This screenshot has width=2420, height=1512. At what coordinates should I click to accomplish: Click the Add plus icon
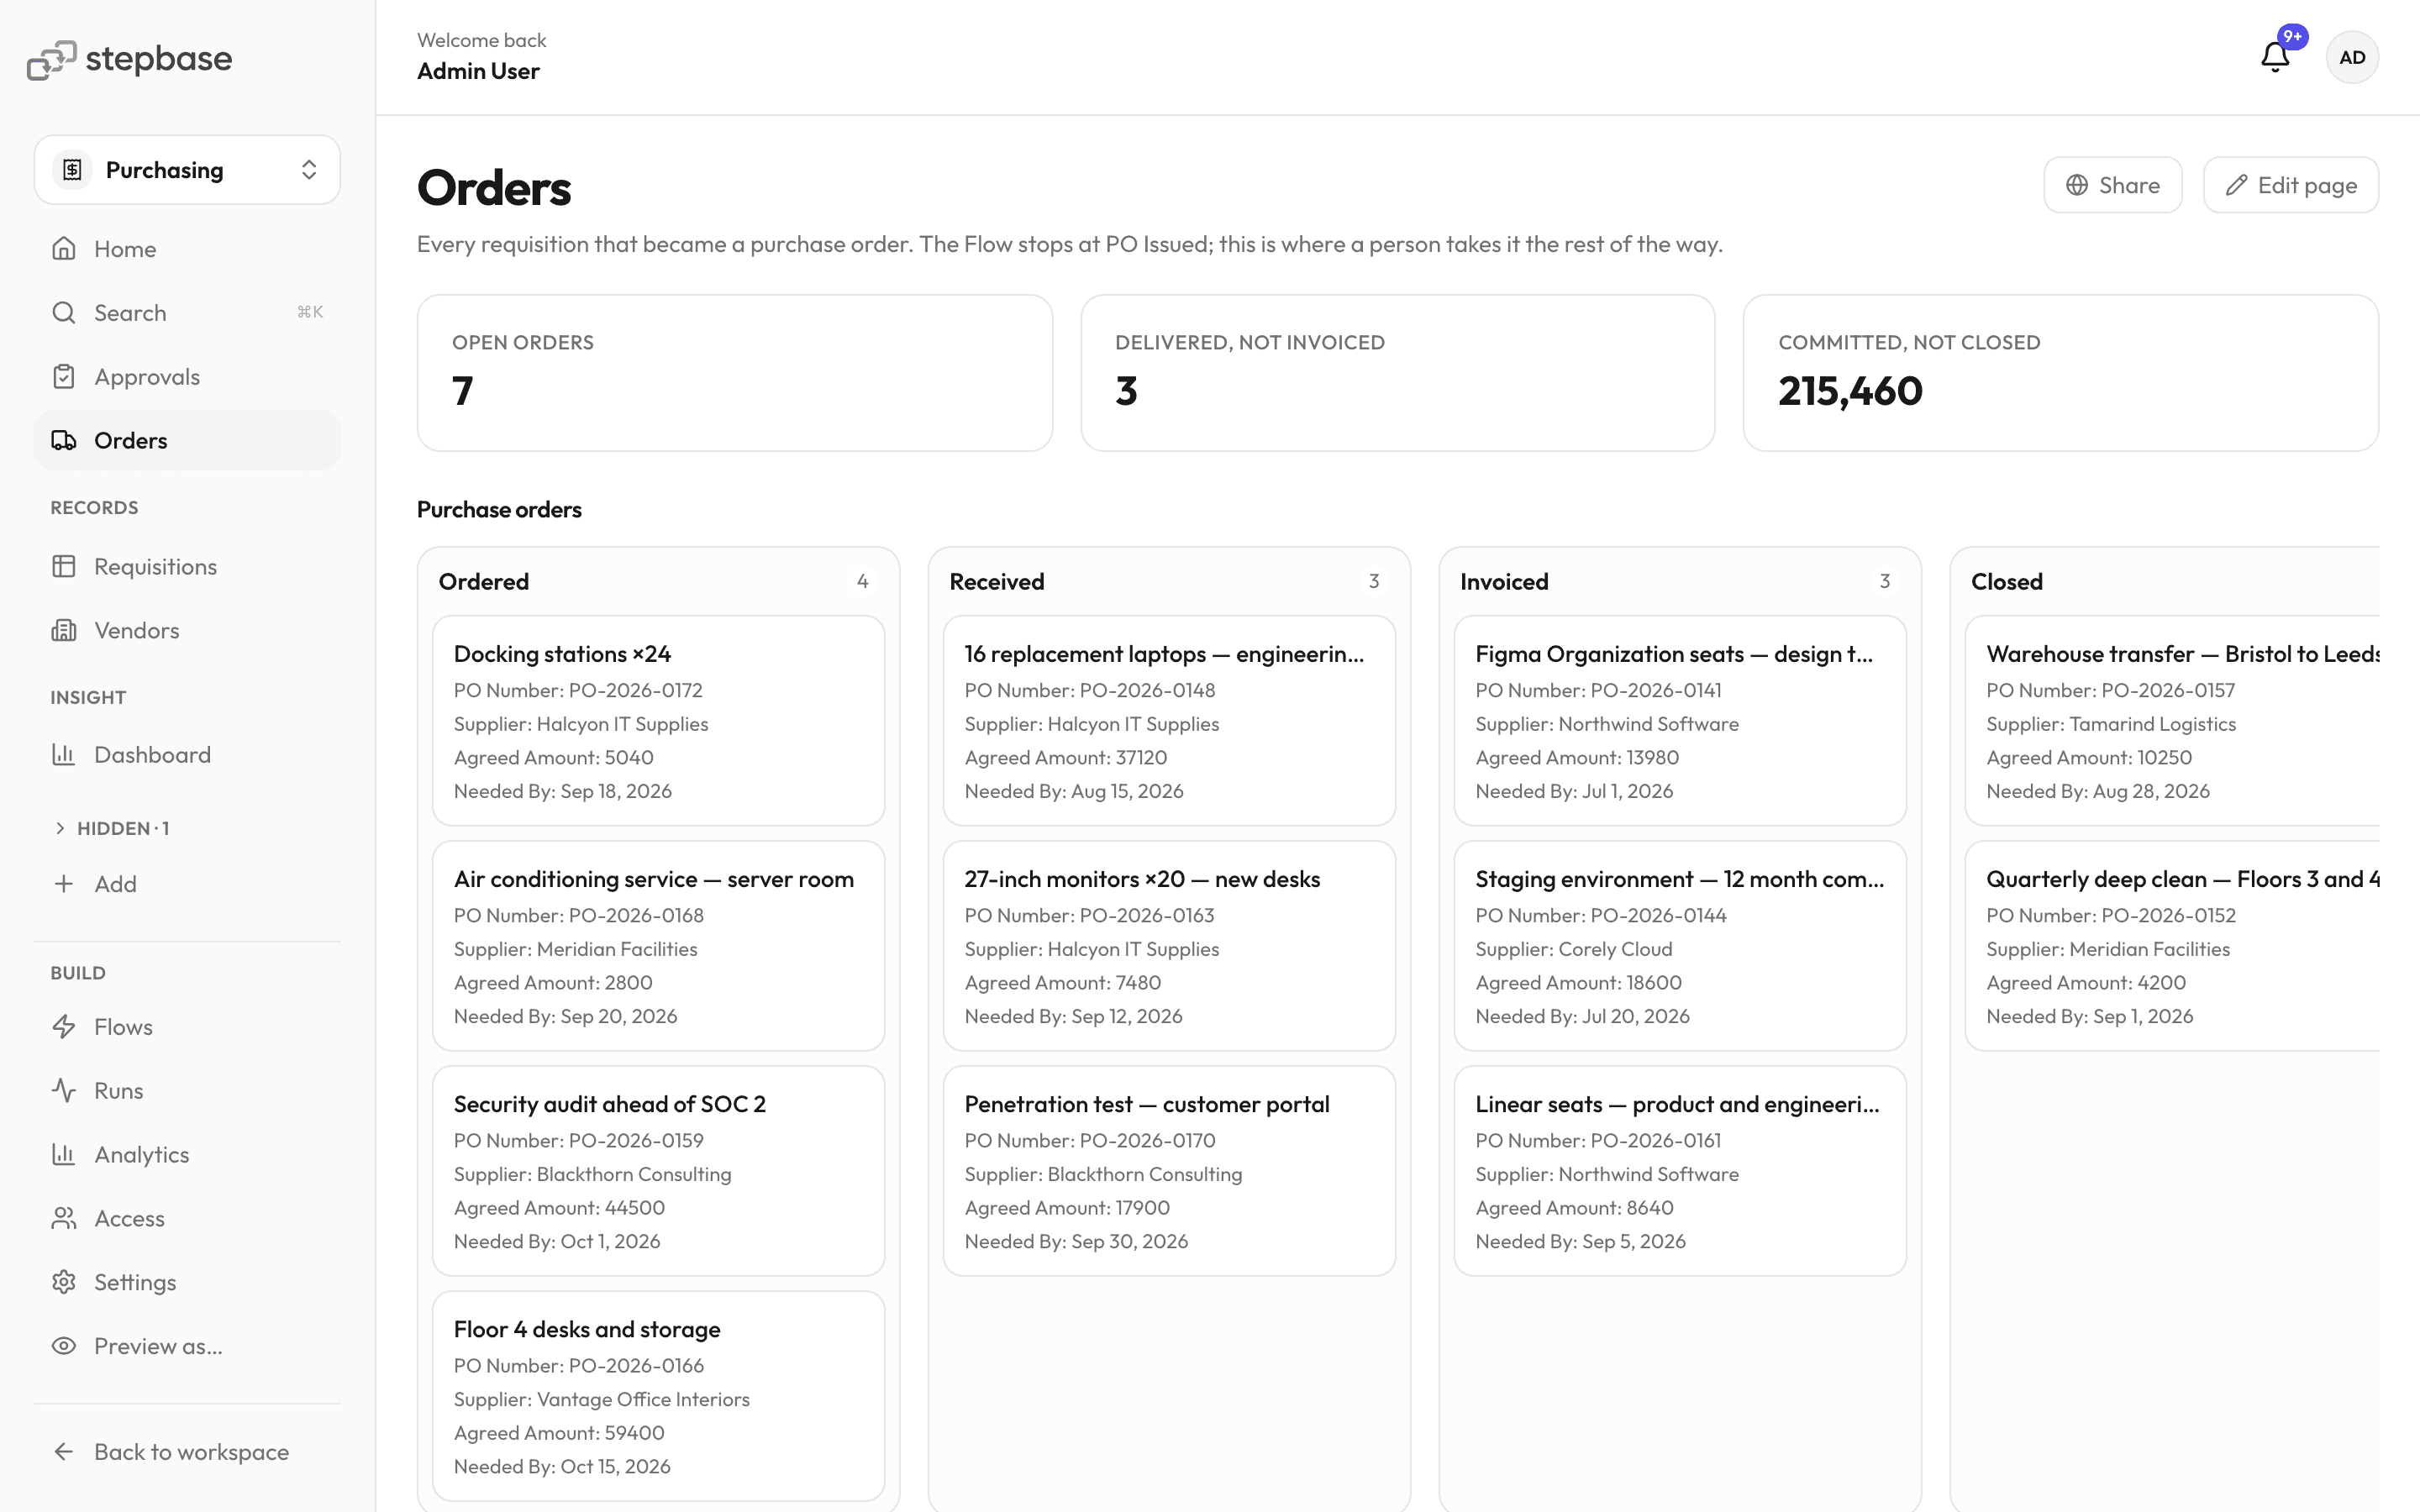[64, 883]
